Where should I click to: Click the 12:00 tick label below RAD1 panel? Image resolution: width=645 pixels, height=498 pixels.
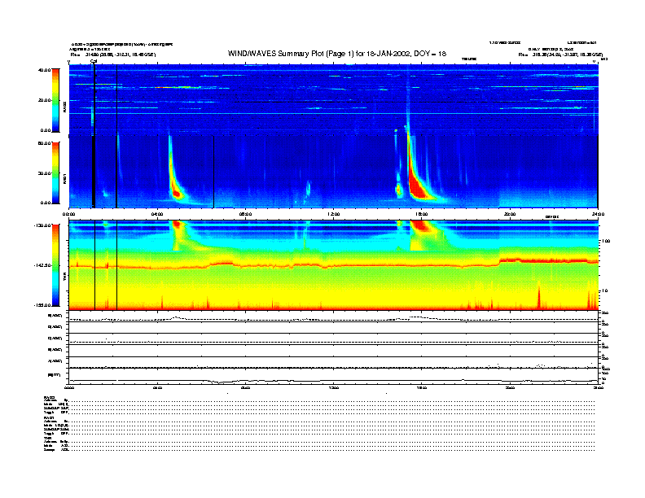pos(334,214)
